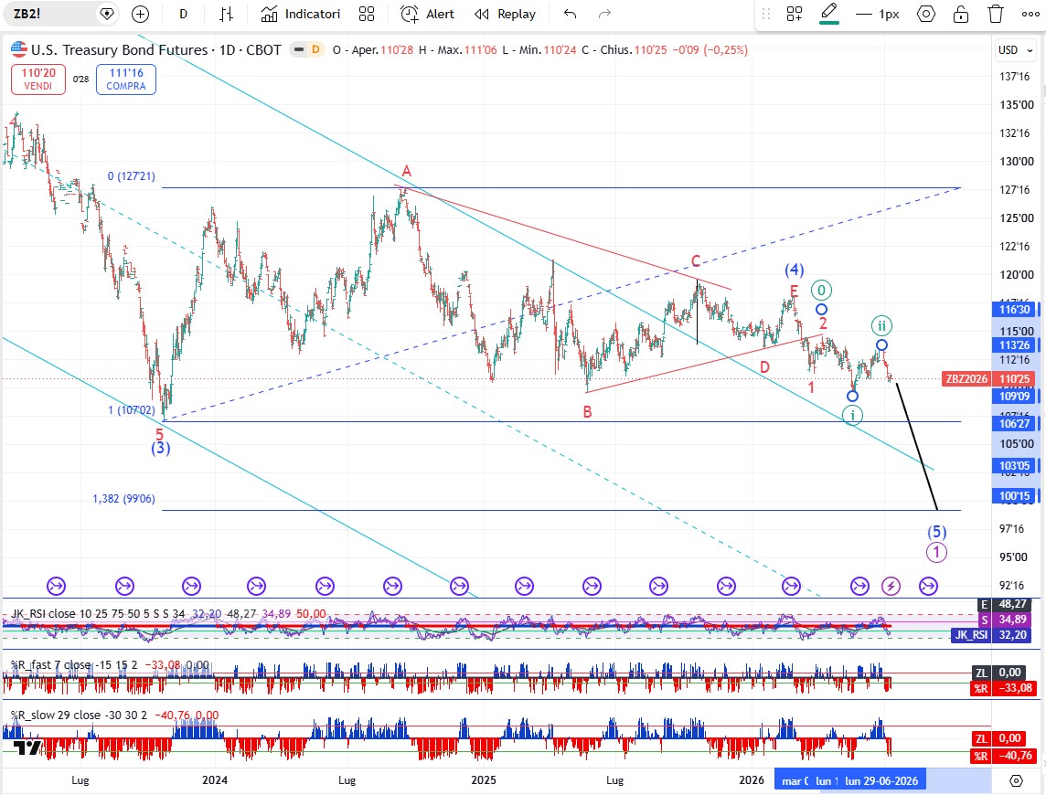Viewport: 1046px width, 795px height.
Task: Open the indicator templates grid icon
Action: tap(367, 14)
